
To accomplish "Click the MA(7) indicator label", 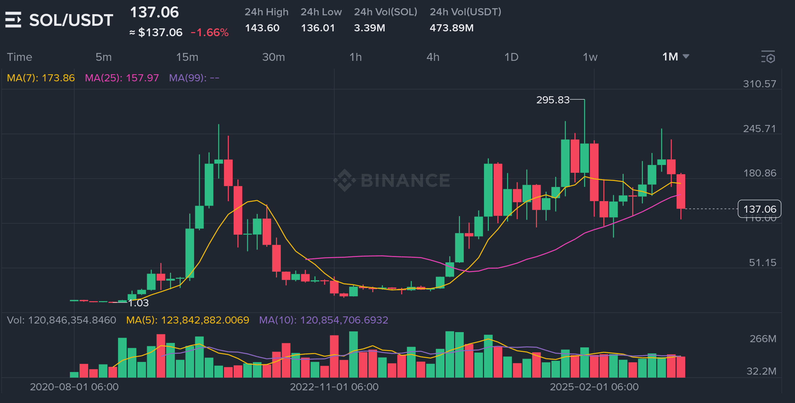I will tap(41, 78).
